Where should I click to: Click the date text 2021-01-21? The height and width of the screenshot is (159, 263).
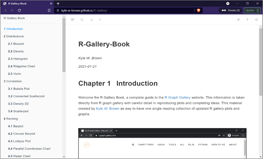[x=87, y=67]
